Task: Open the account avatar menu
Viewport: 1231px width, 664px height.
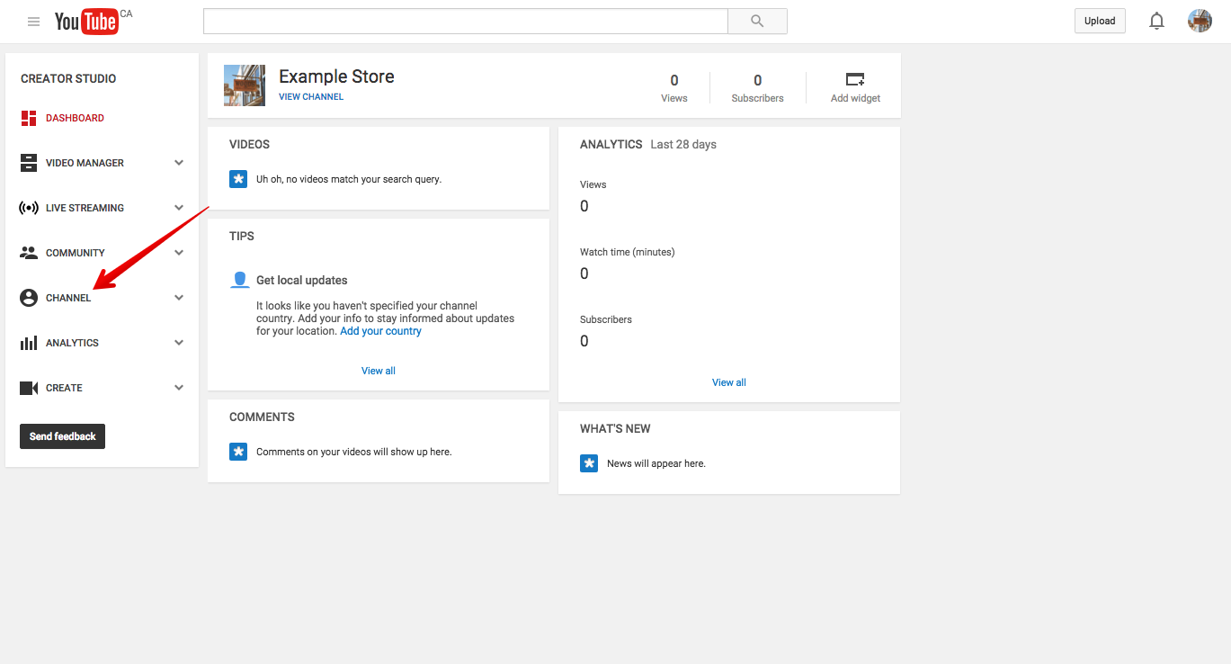Action: coord(1200,22)
